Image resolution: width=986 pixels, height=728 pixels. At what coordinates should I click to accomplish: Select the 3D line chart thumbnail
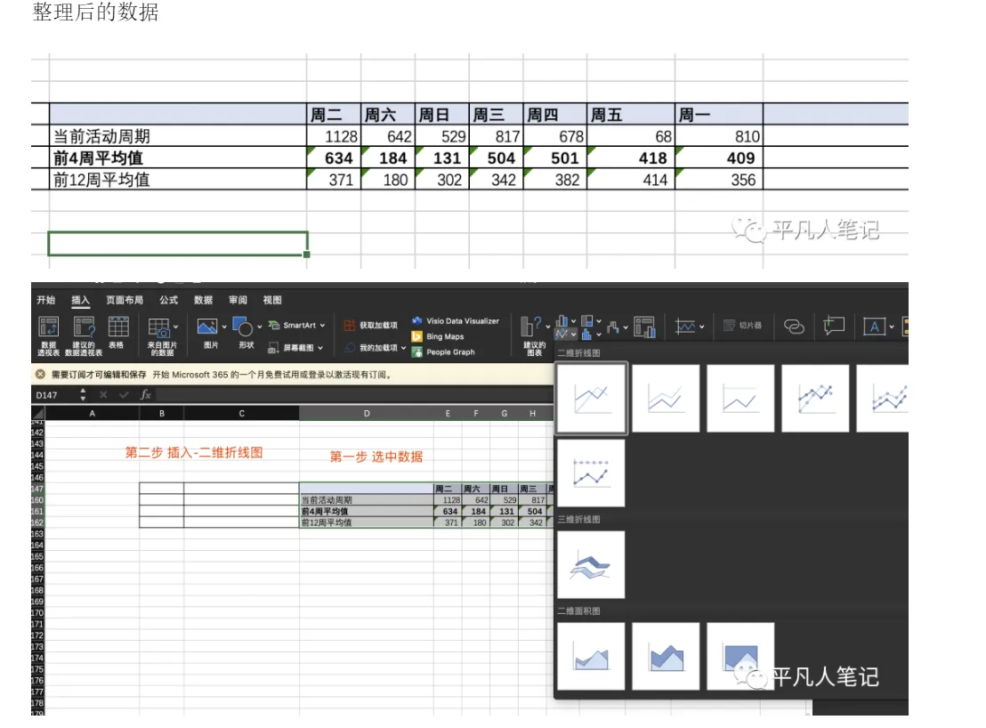click(x=591, y=564)
